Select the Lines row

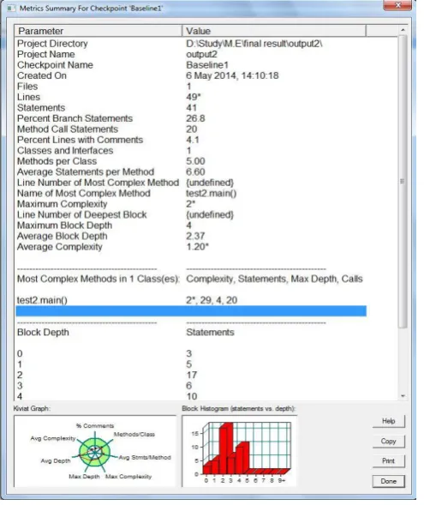tap(191, 97)
